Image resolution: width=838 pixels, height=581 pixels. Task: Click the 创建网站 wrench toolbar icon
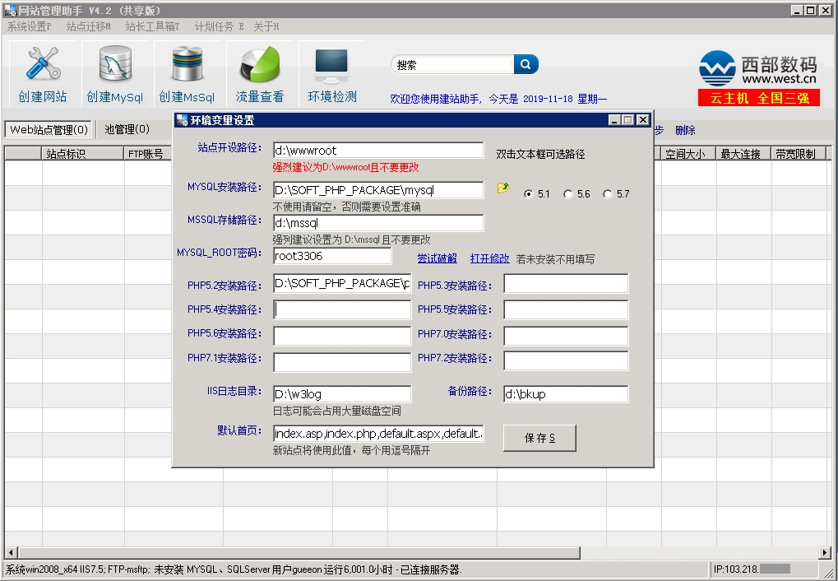pos(43,74)
